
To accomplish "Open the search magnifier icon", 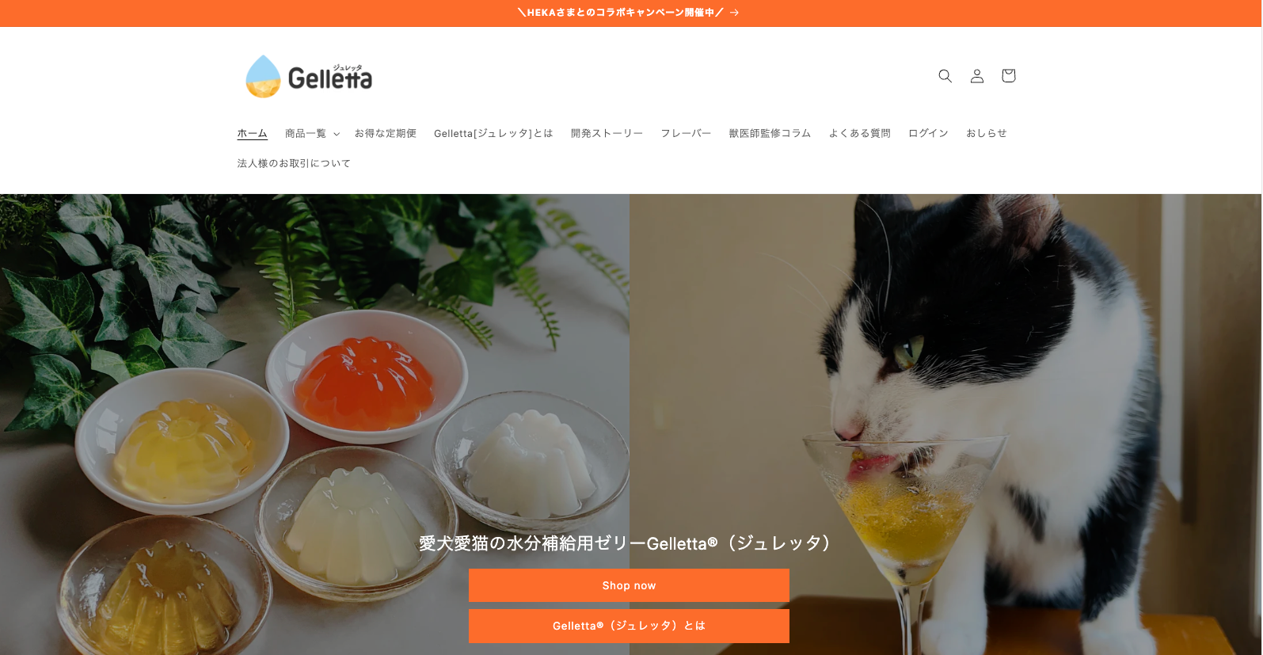I will point(945,76).
